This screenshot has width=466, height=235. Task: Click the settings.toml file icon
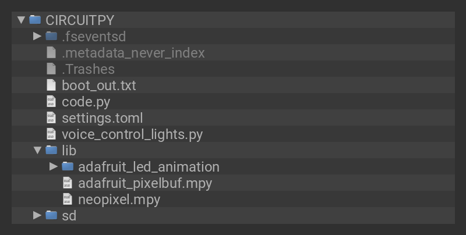pos(51,118)
